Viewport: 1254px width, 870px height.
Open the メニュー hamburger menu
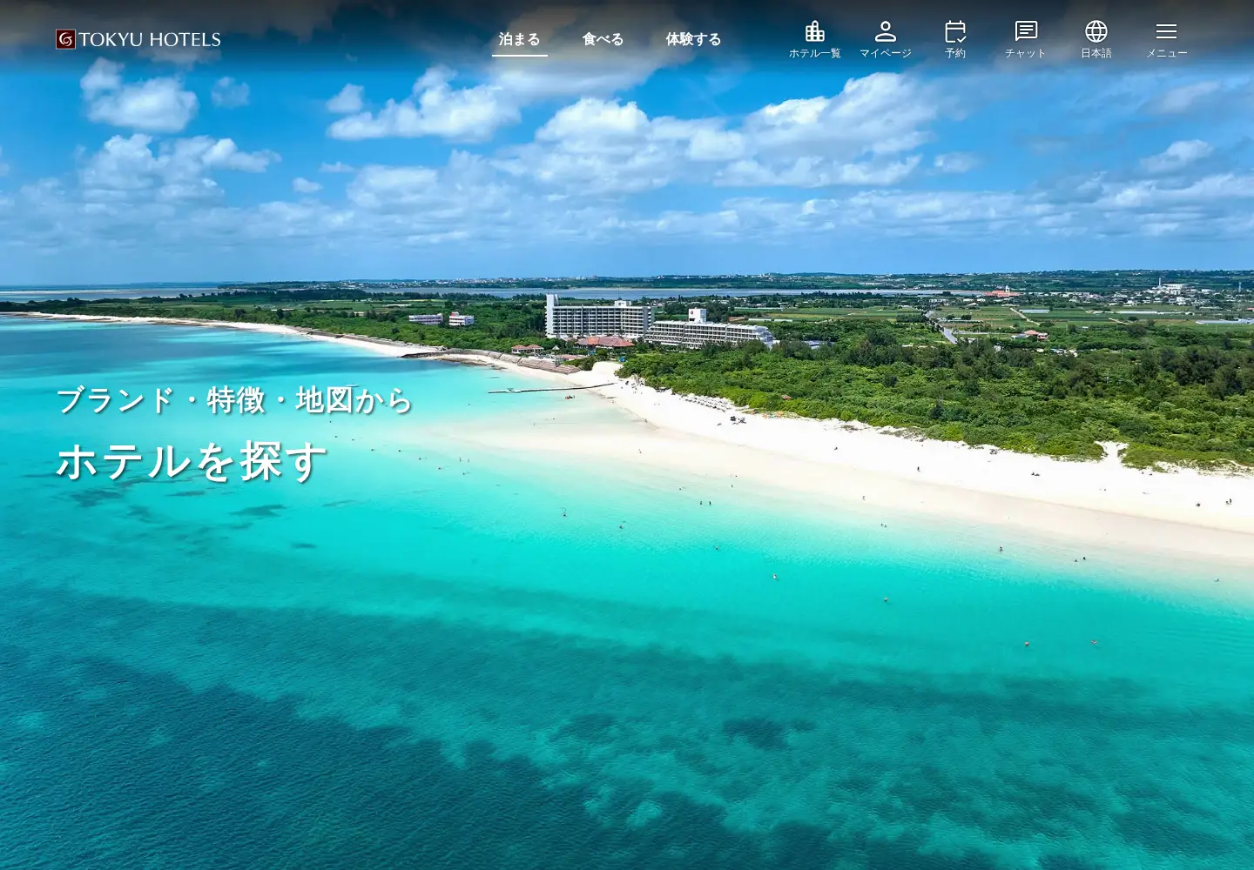[x=1167, y=40]
